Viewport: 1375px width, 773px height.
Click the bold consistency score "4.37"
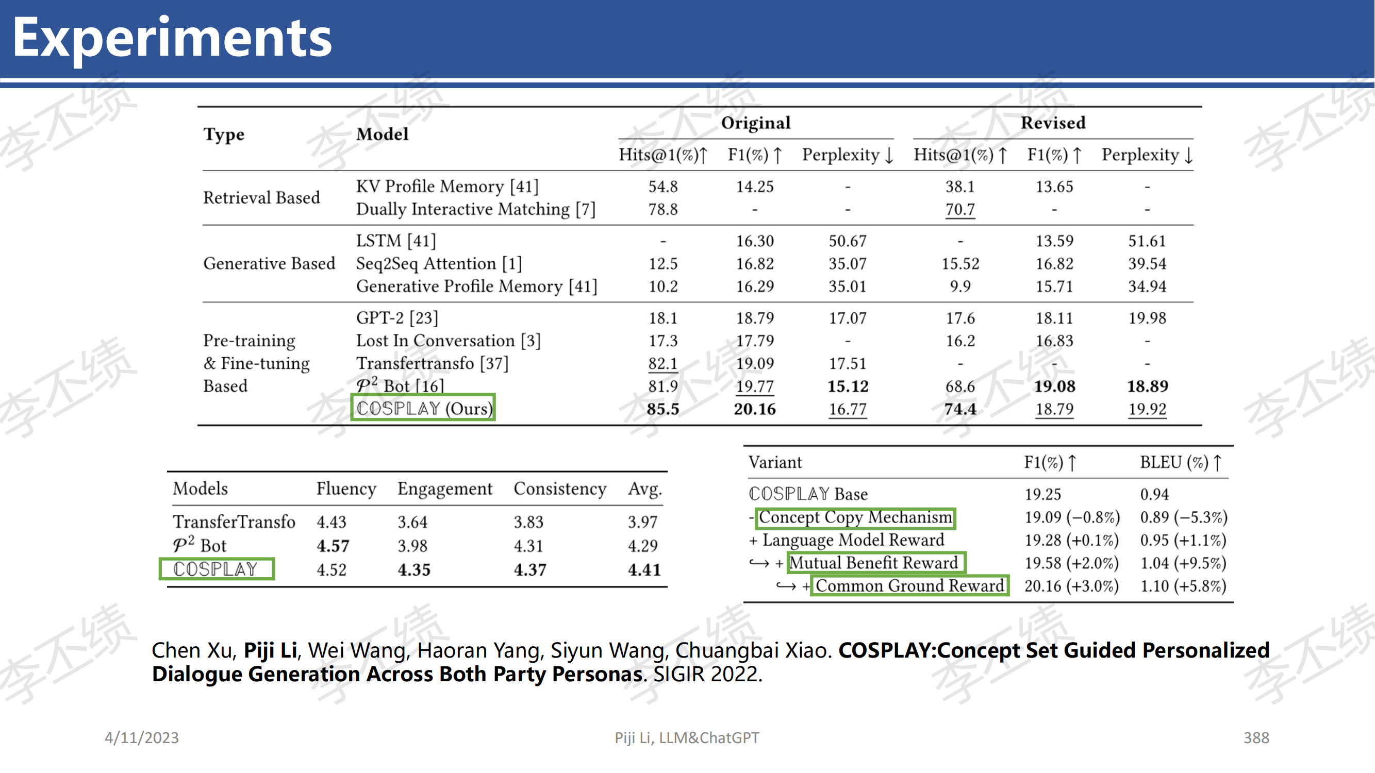[x=530, y=570]
